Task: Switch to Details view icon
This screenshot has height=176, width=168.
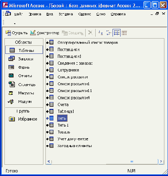Action: coord(124,33)
